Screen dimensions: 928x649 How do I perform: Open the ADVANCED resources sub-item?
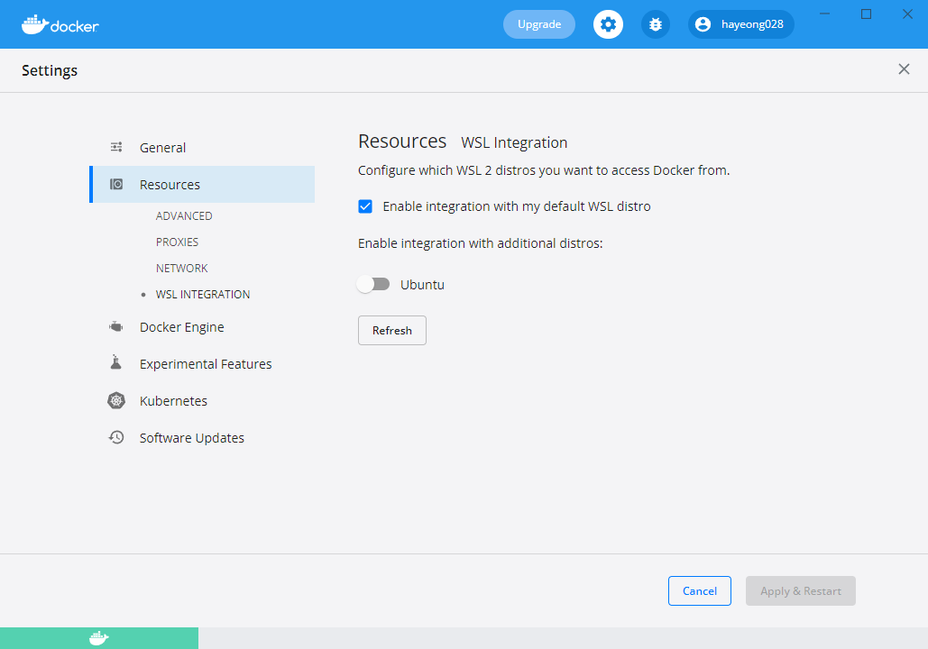(x=184, y=216)
